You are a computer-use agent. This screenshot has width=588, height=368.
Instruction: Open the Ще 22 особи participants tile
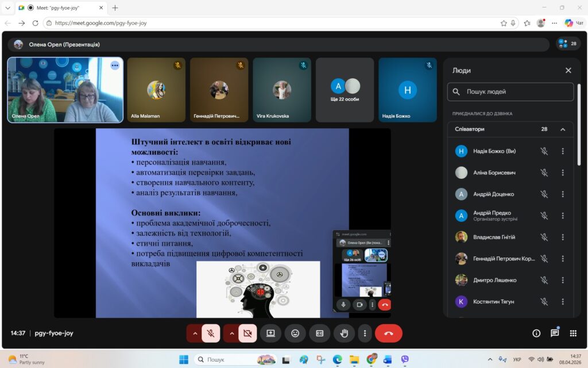point(345,90)
